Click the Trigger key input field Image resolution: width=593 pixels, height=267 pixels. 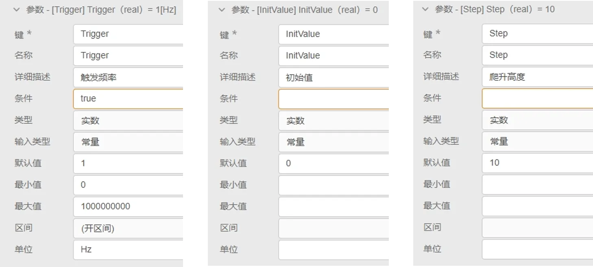tap(129, 34)
